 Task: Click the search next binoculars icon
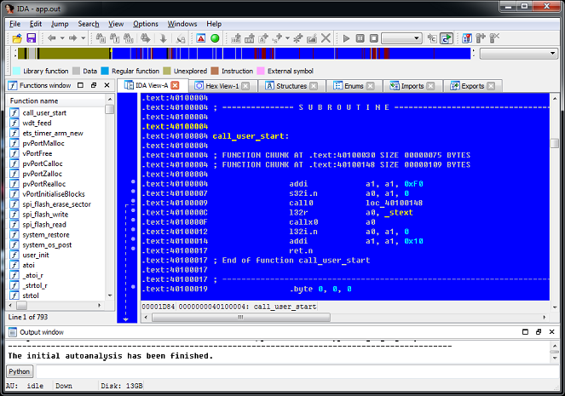[x=145, y=38]
